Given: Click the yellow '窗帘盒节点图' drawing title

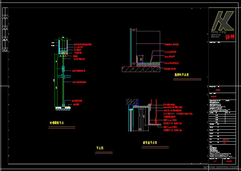Looking at the screenshot, I should 150,142.
